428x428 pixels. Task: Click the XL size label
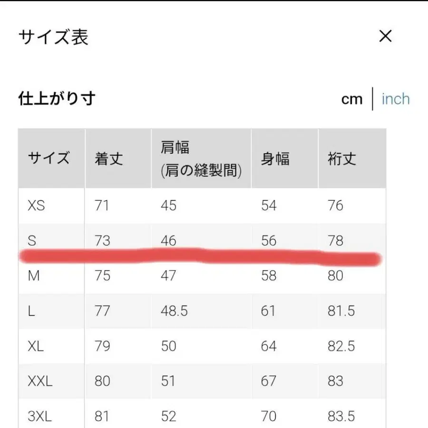[x=36, y=346]
